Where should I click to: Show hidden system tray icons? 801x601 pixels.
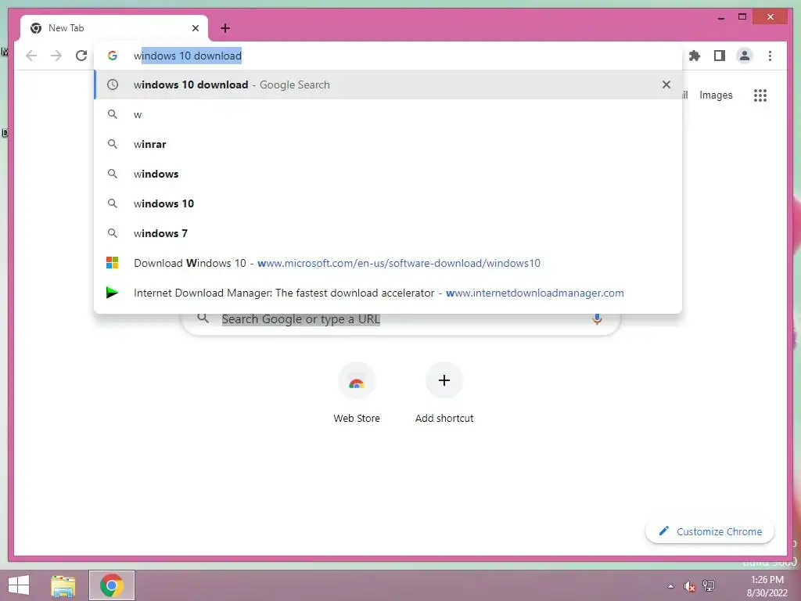coord(670,586)
